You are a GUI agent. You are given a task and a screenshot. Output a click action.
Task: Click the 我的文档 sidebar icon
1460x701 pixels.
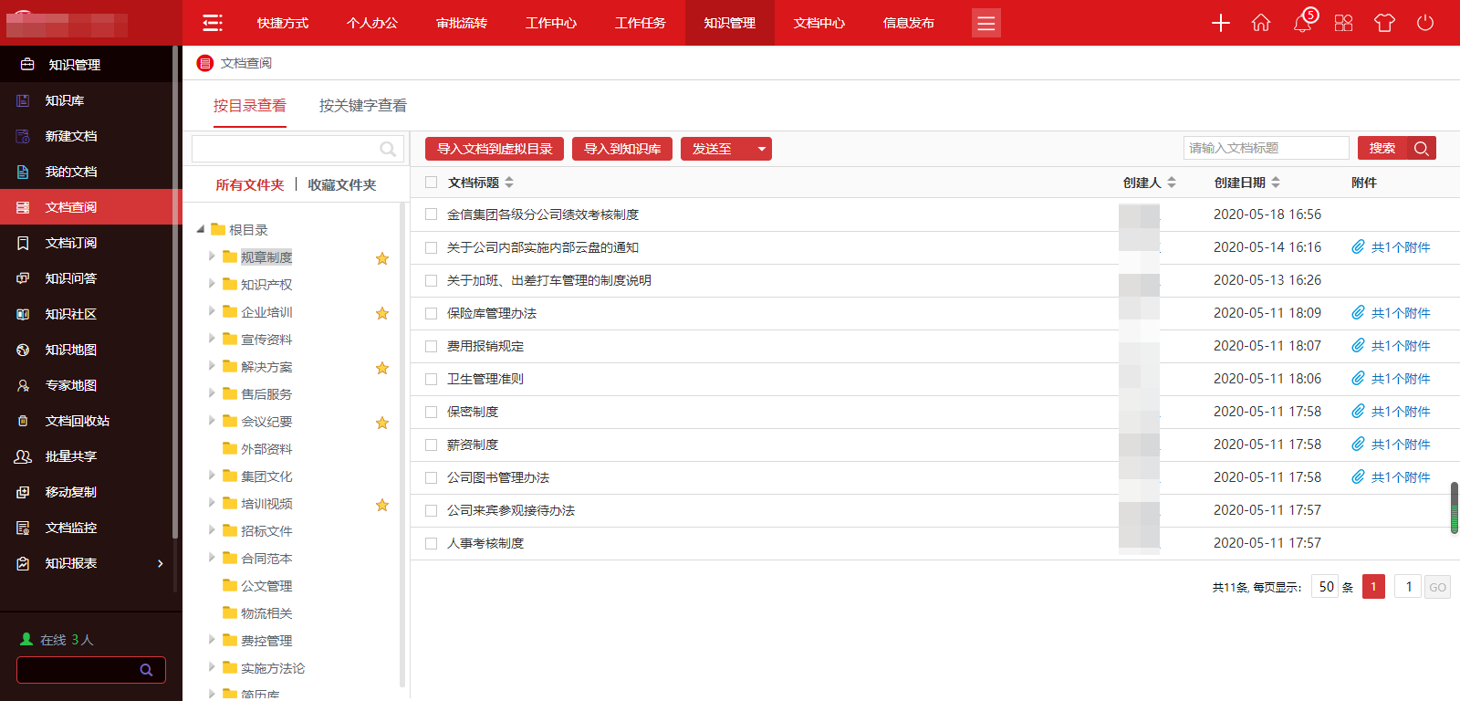pyautogui.click(x=23, y=172)
